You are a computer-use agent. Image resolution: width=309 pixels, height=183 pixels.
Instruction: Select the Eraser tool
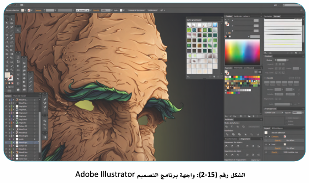(x=12, y=38)
